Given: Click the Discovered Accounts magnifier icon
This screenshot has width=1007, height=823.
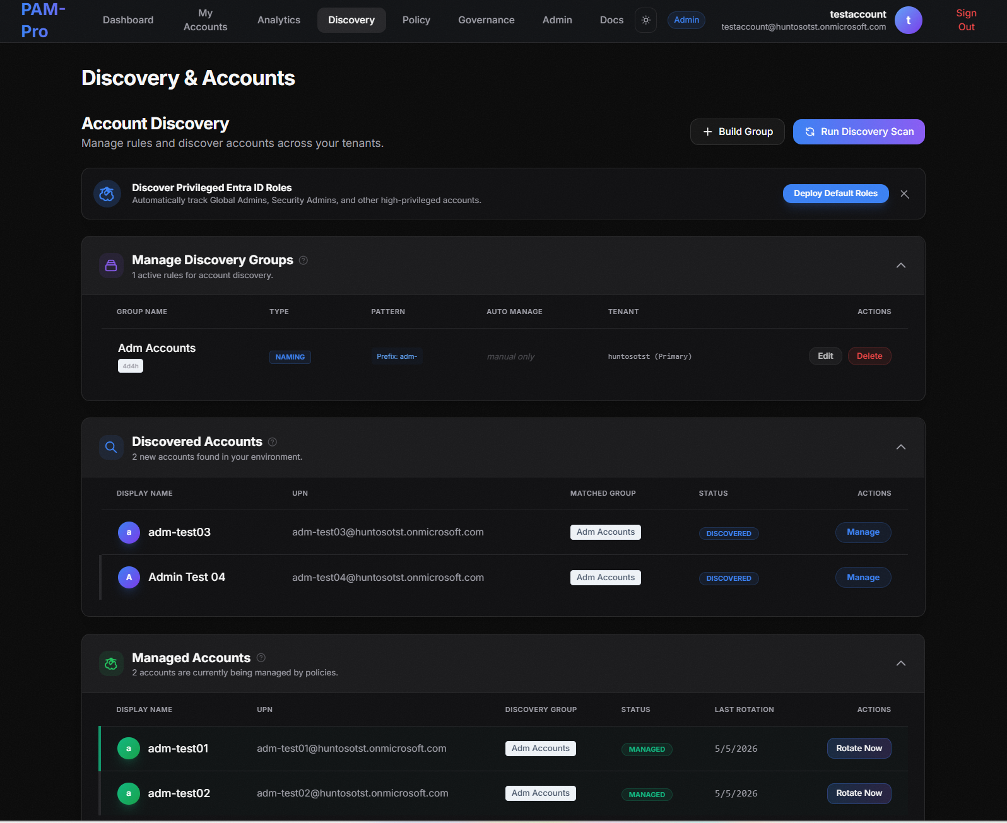Looking at the screenshot, I should [x=111, y=447].
